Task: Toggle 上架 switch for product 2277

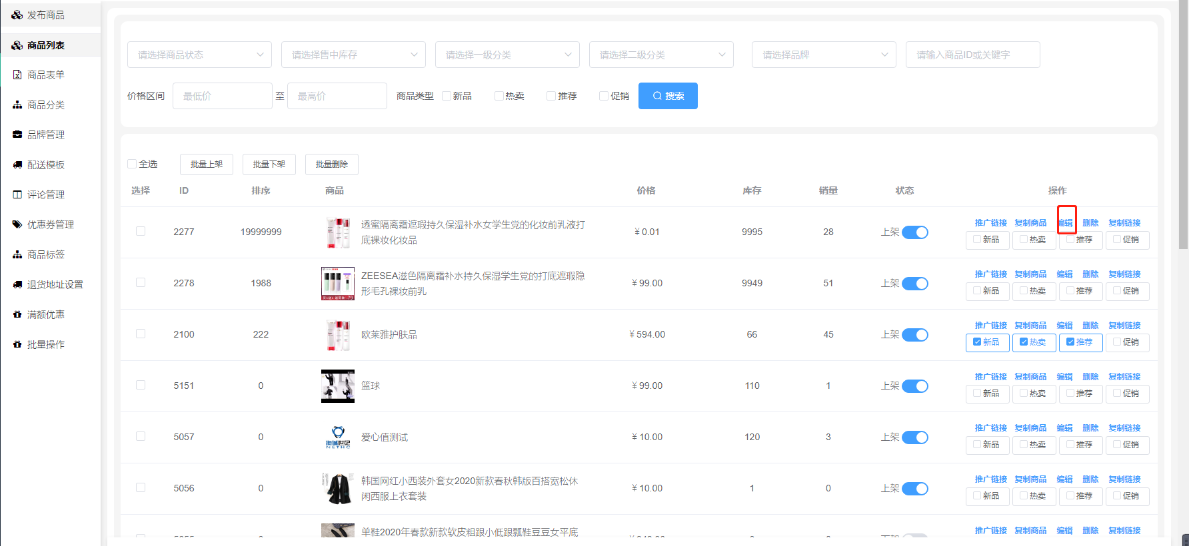Action: [x=914, y=232]
